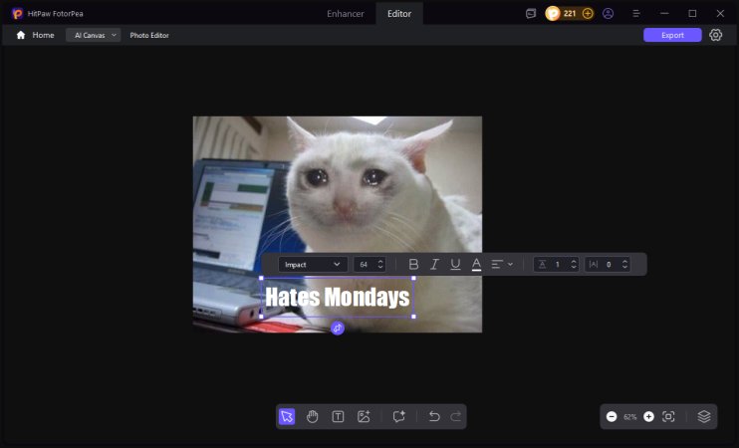Zoom in with the plus button

[648, 416]
